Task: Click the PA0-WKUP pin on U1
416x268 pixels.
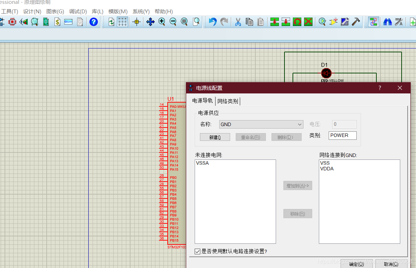Action: tap(177, 107)
